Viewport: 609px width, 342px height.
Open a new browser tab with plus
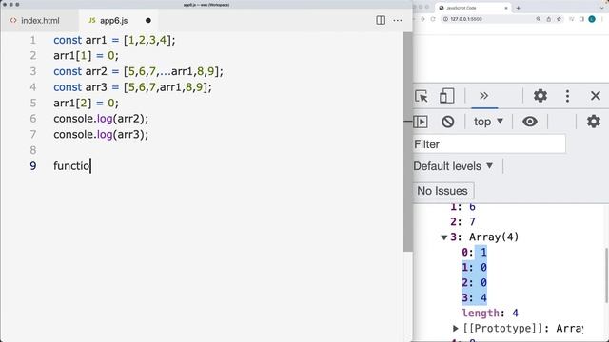coord(518,8)
